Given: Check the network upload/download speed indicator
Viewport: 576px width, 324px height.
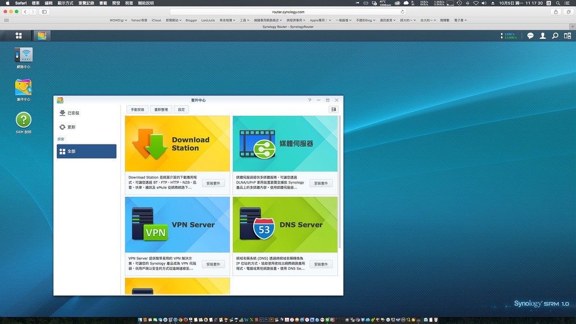Looking at the screenshot, I should click(508, 35).
